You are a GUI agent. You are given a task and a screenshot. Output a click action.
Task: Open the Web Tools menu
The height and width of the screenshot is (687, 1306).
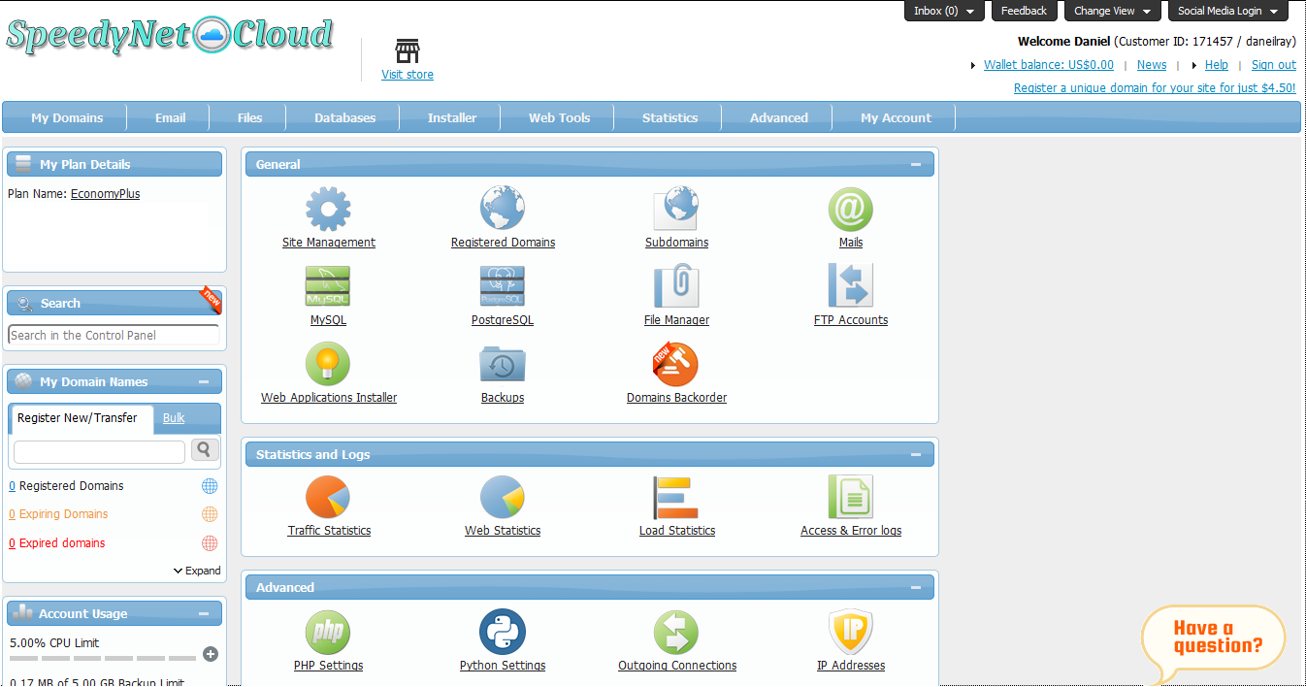tap(559, 117)
